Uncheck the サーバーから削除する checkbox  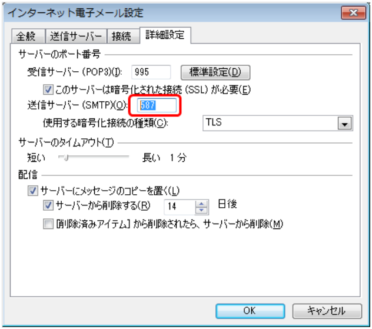click(49, 205)
